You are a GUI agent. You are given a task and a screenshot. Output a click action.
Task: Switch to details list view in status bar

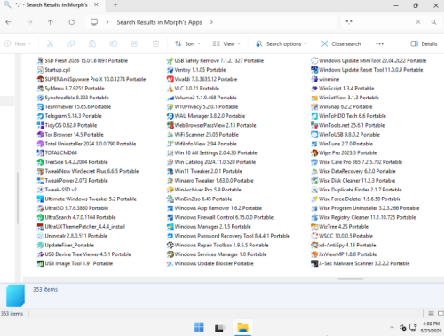coord(431,314)
